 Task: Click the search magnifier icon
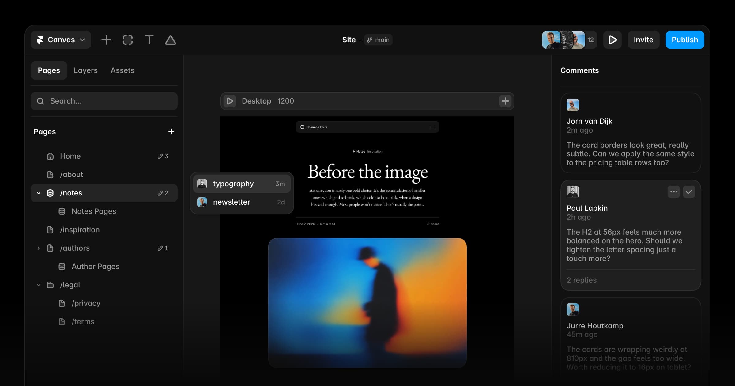pos(40,101)
